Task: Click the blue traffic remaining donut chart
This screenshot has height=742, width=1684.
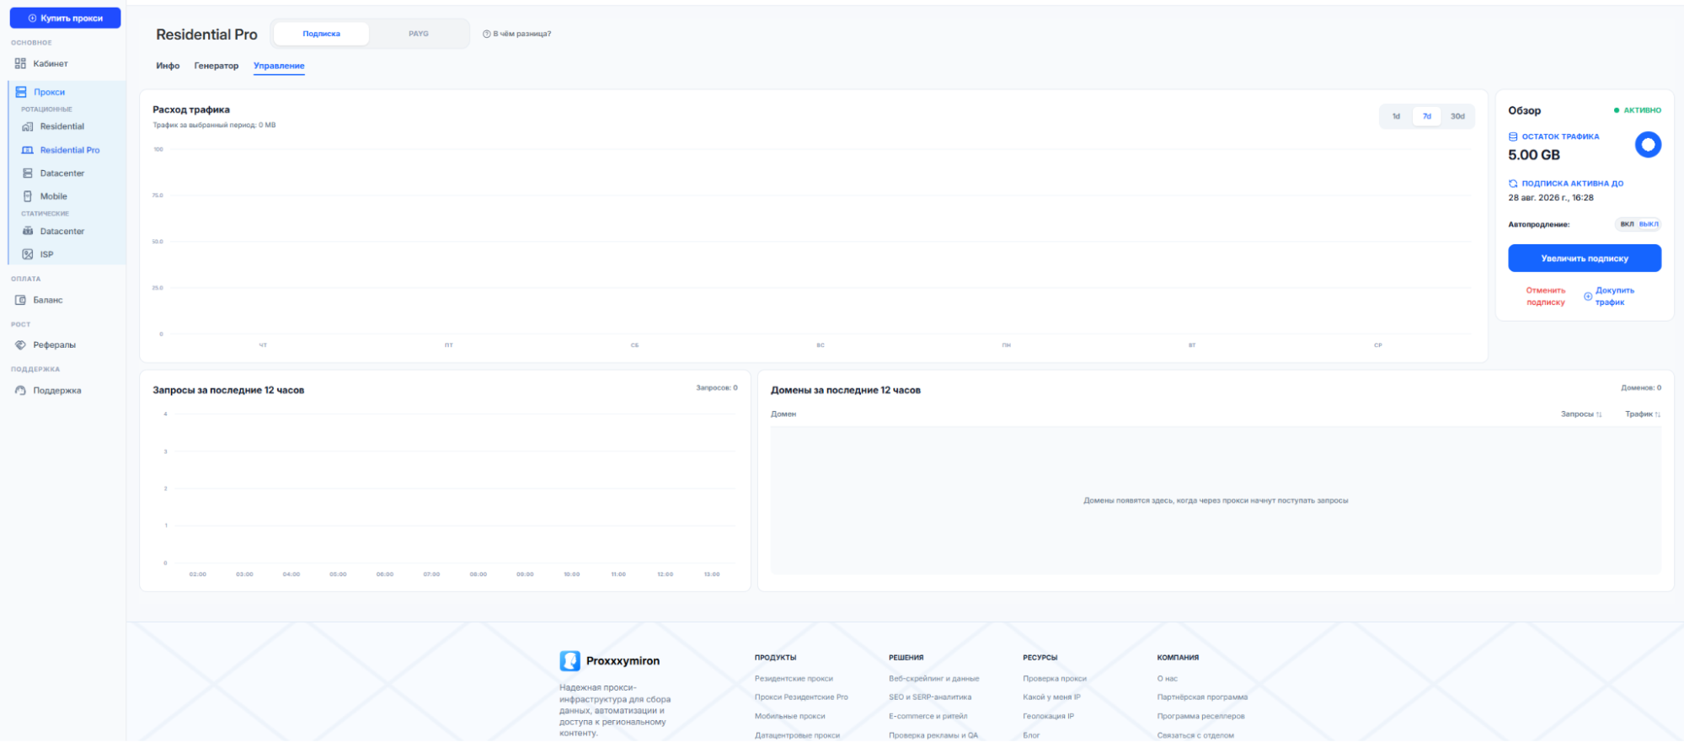Action: [x=1648, y=145]
